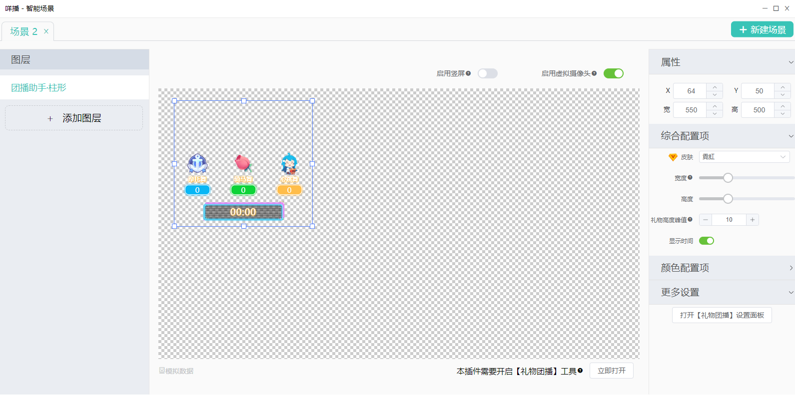Click the VIP diamond icon beside 皮肤
The image size is (795, 397).
pyautogui.click(x=673, y=157)
